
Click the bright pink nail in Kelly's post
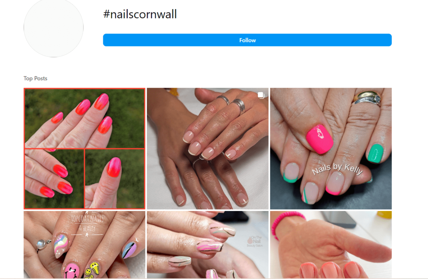click(319, 139)
